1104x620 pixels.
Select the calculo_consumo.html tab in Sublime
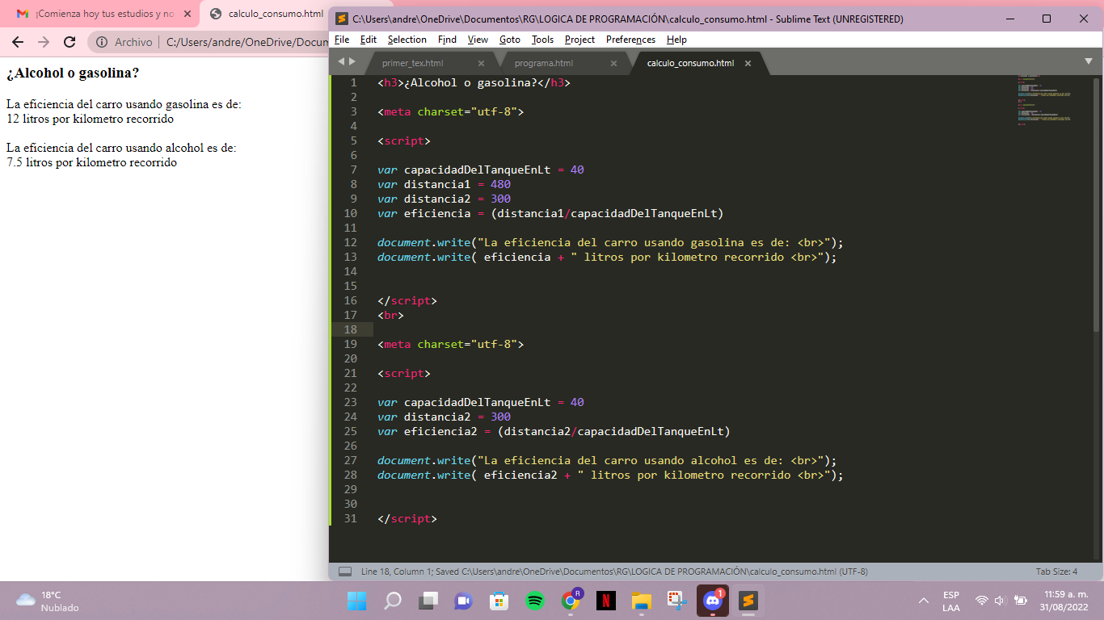coord(689,63)
